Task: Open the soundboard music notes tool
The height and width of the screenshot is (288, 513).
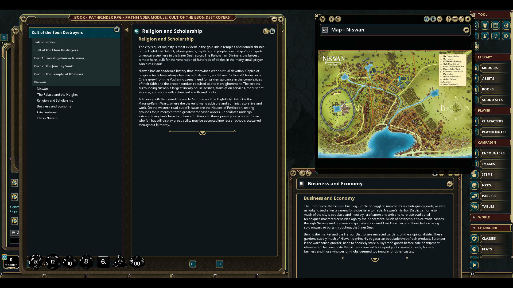Action: coord(495,36)
